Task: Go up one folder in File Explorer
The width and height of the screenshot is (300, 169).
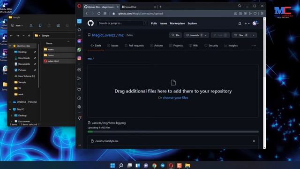Action: (29, 36)
